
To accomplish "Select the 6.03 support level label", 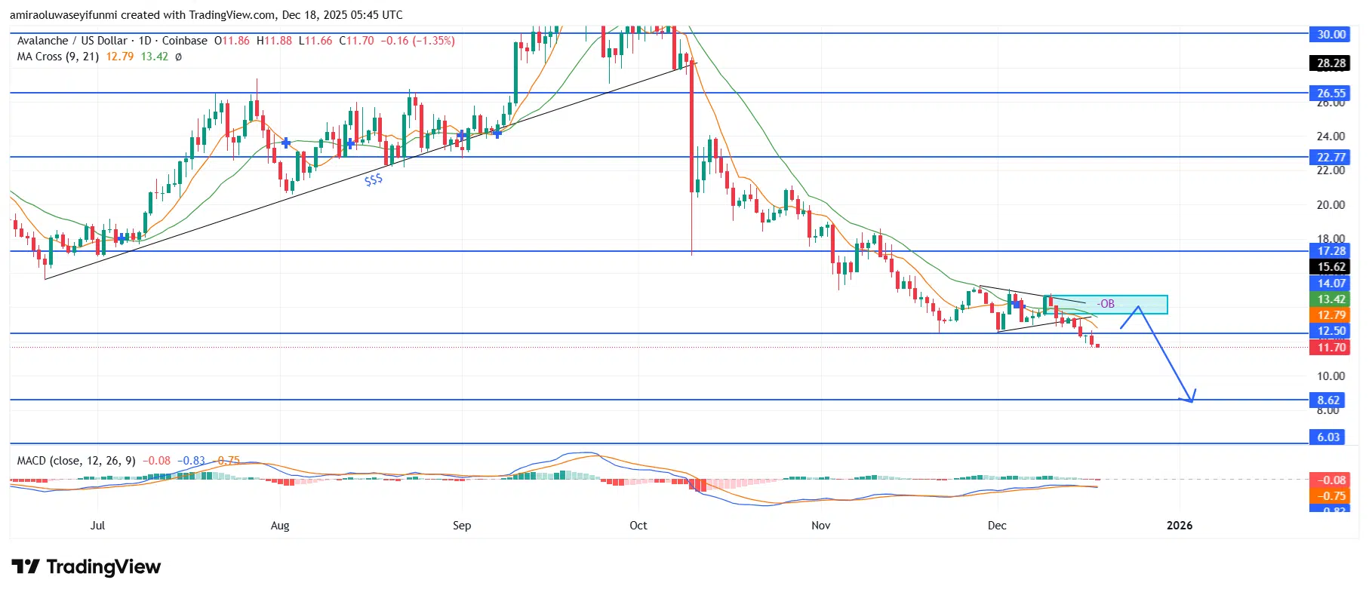I will click(x=1328, y=437).
